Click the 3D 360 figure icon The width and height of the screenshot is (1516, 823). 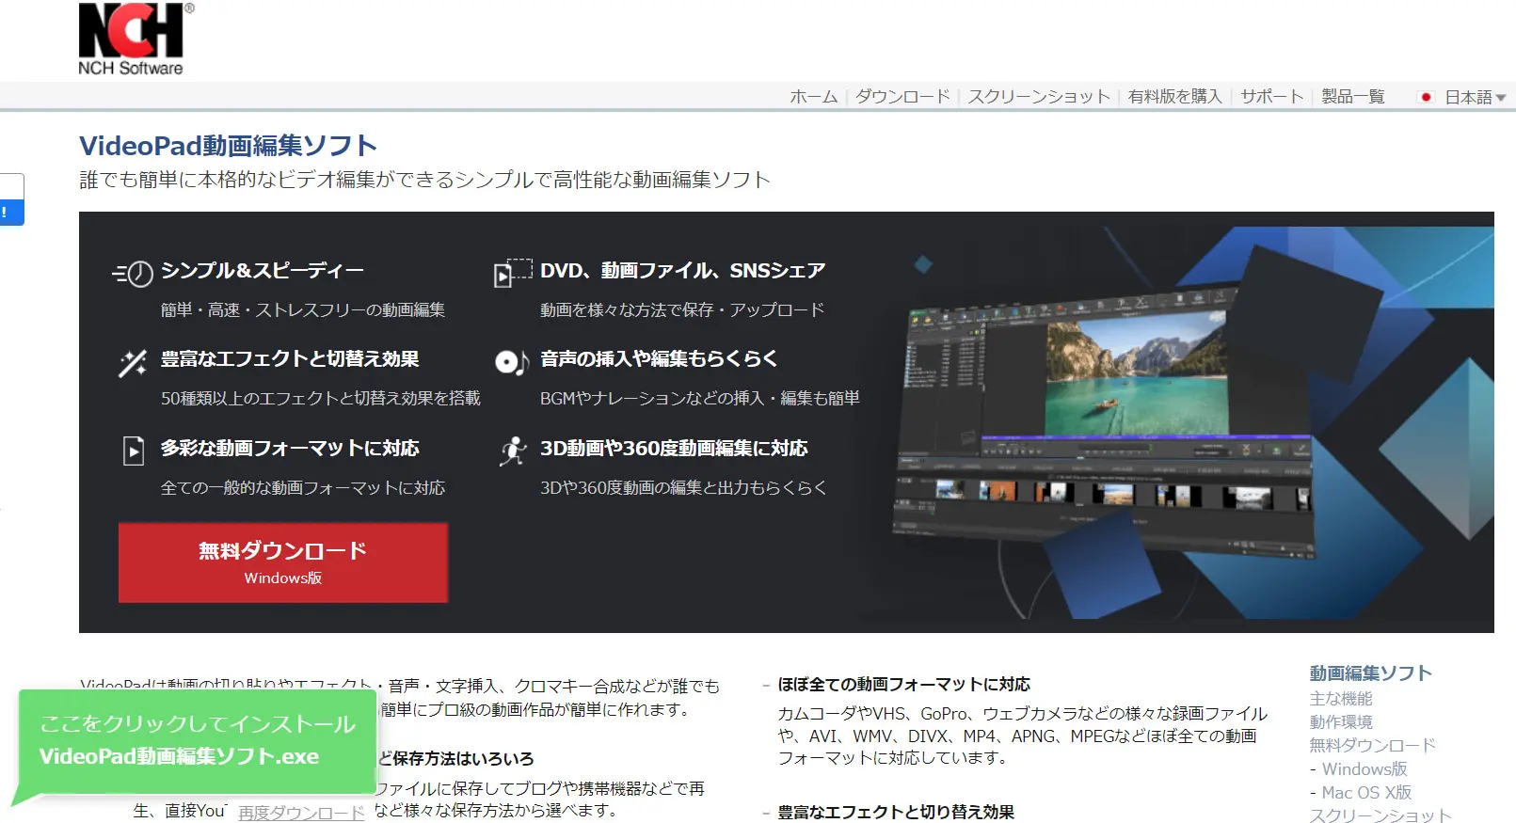(513, 451)
